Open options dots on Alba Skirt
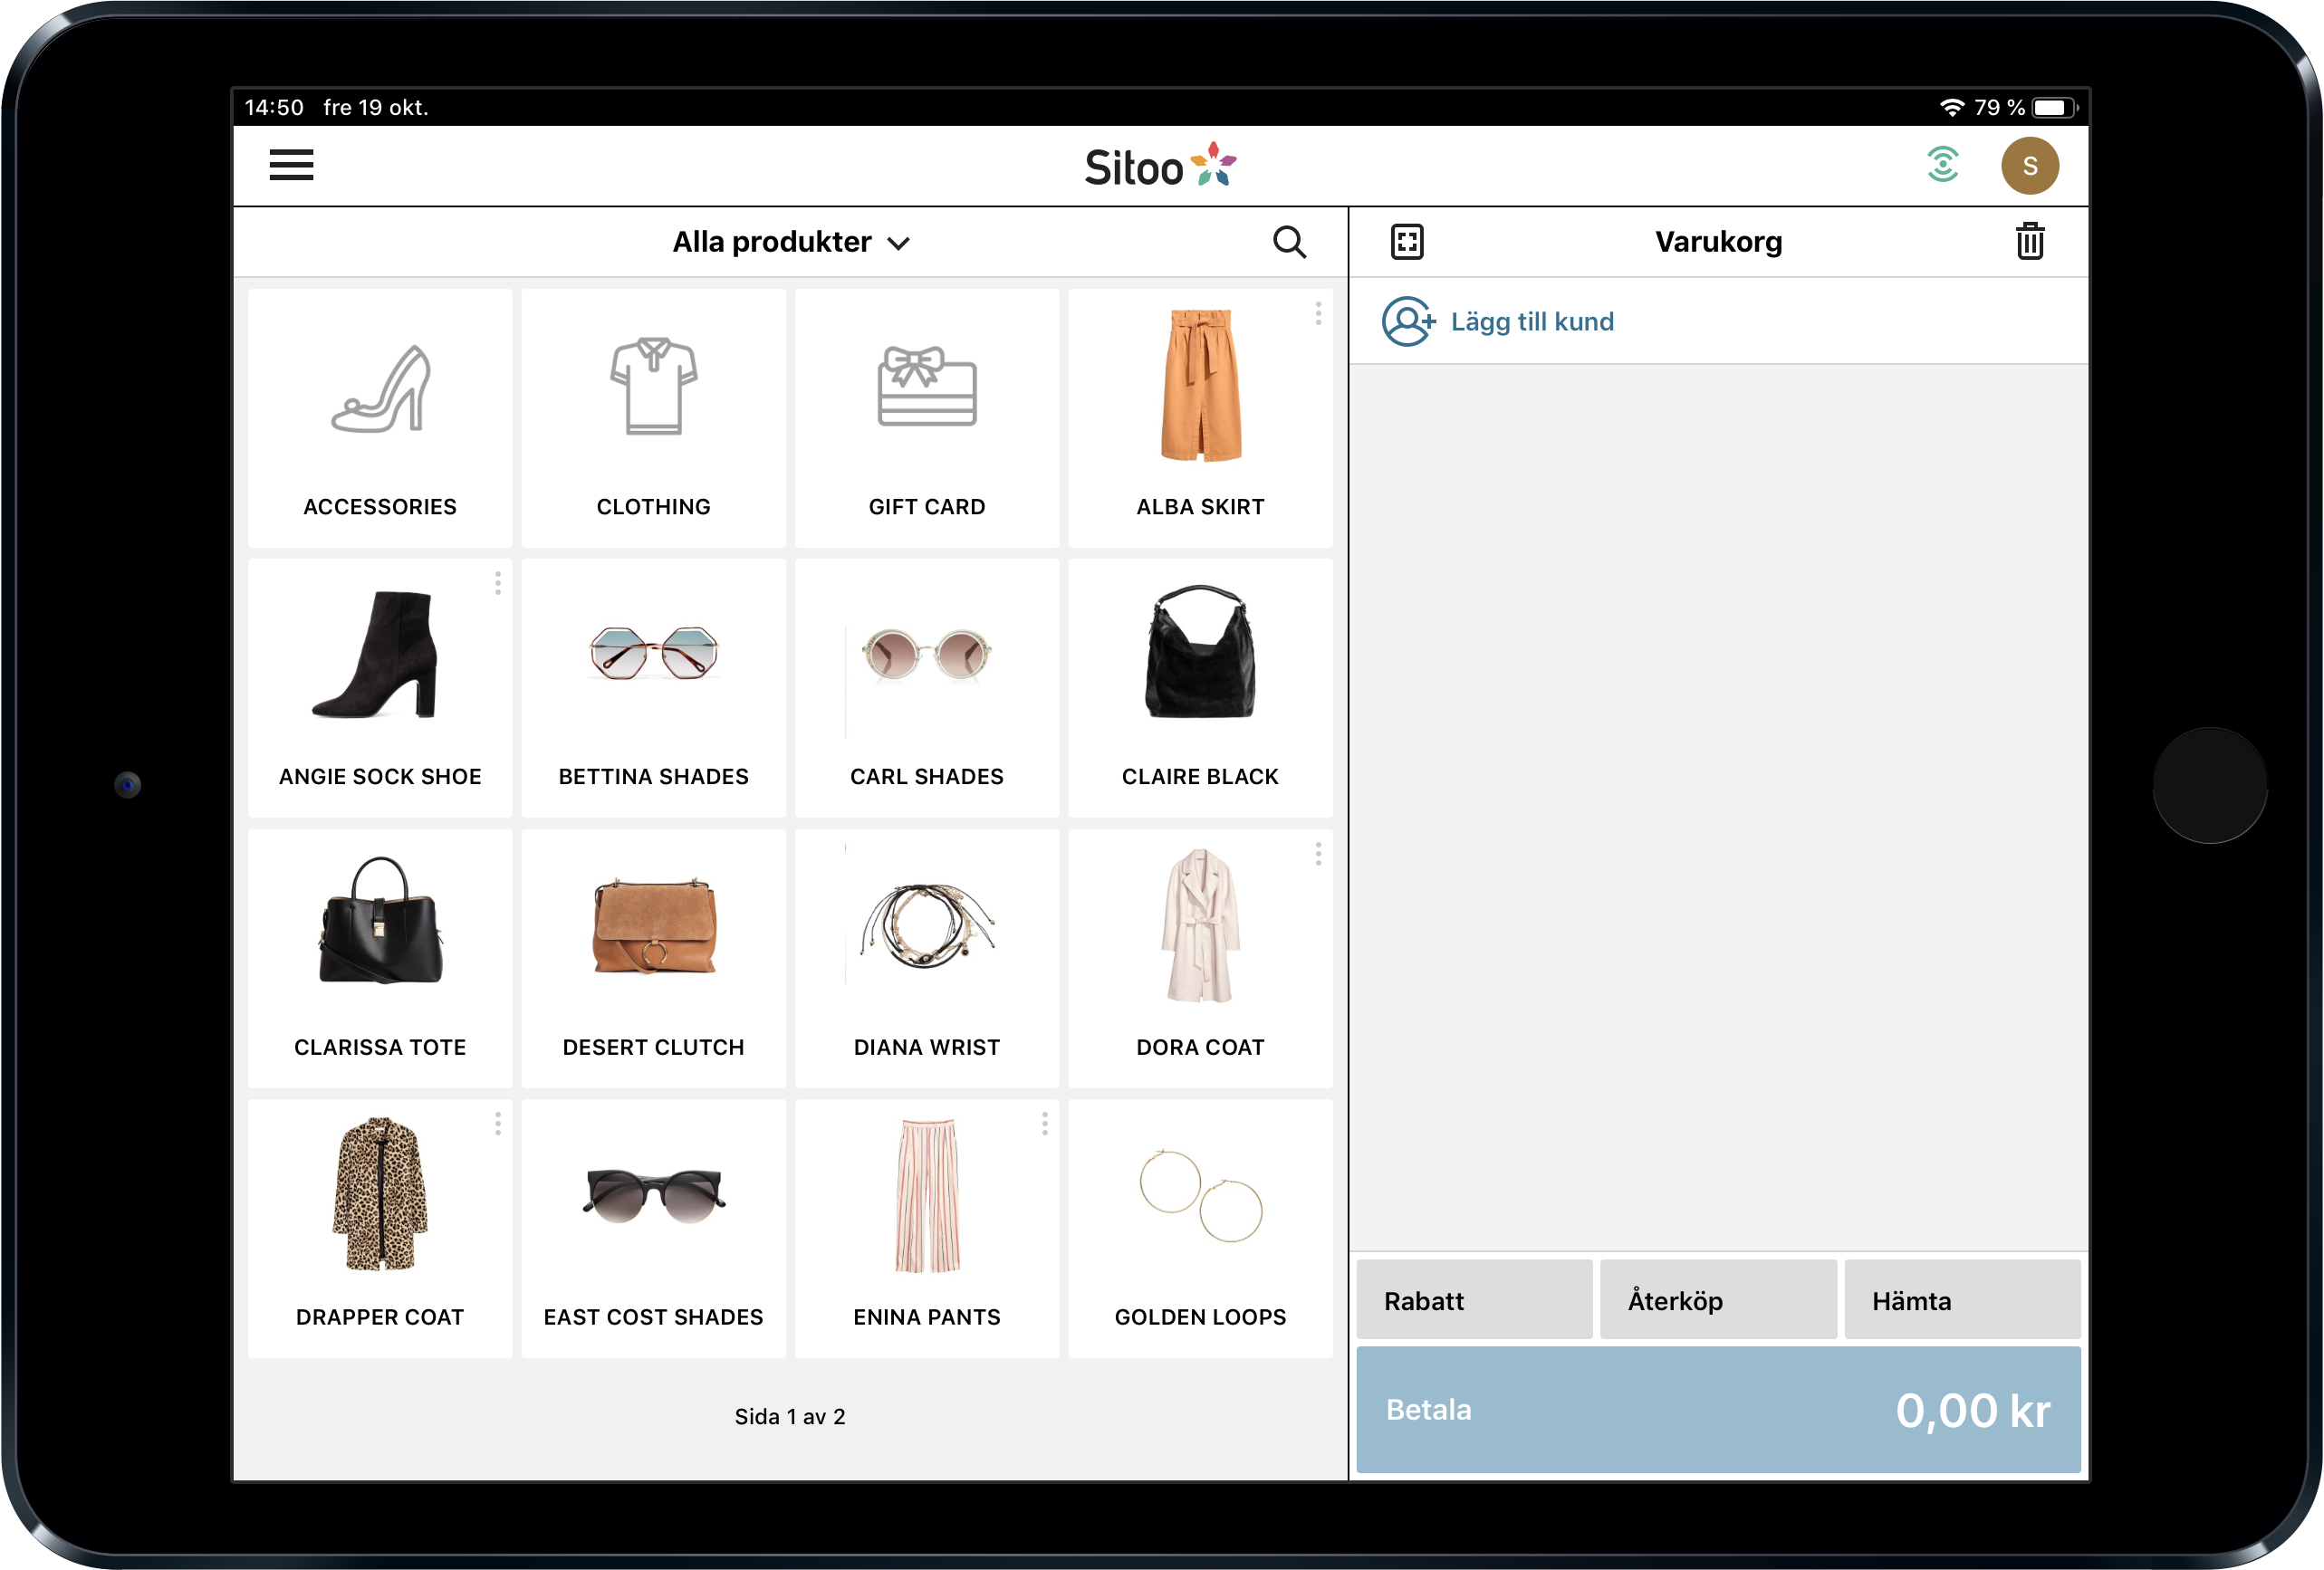 coord(1318,313)
